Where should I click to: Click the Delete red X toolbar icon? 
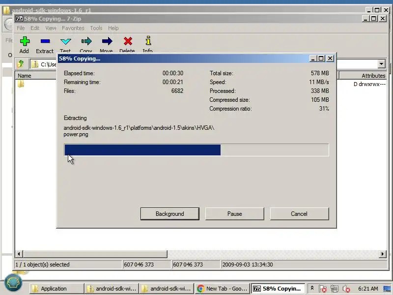click(x=128, y=41)
